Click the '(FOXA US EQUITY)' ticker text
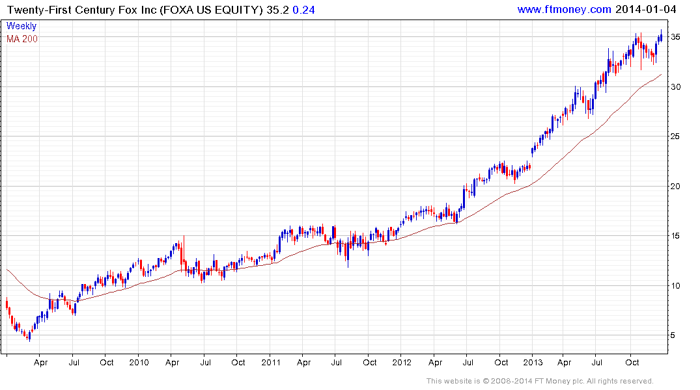Image resolution: width=700 pixels, height=390 pixels. (211, 10)
